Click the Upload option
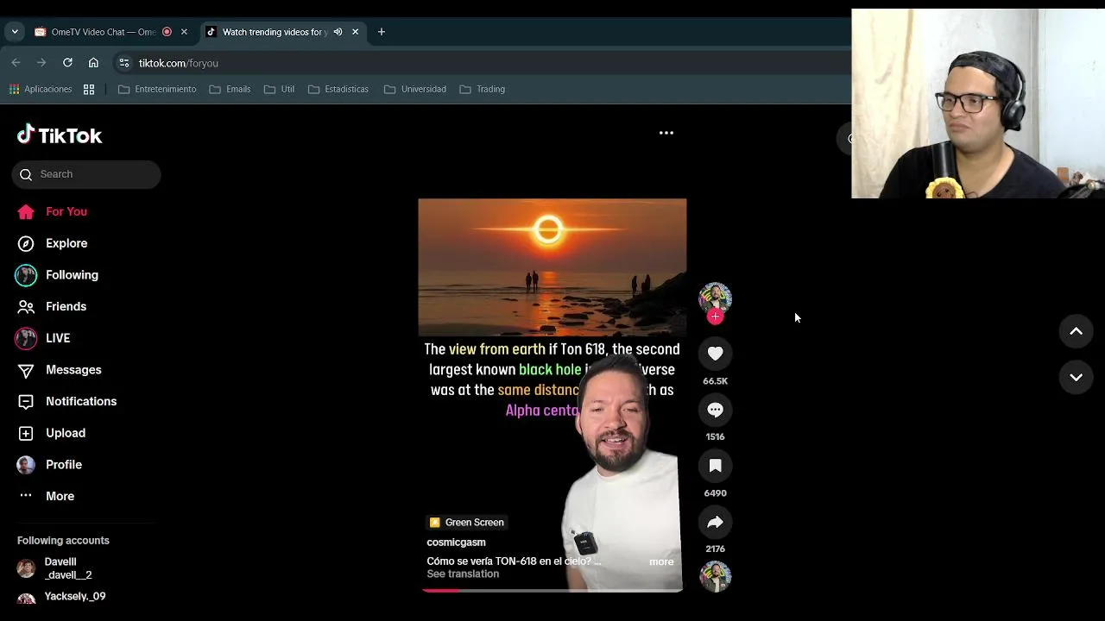 point(52,433)
